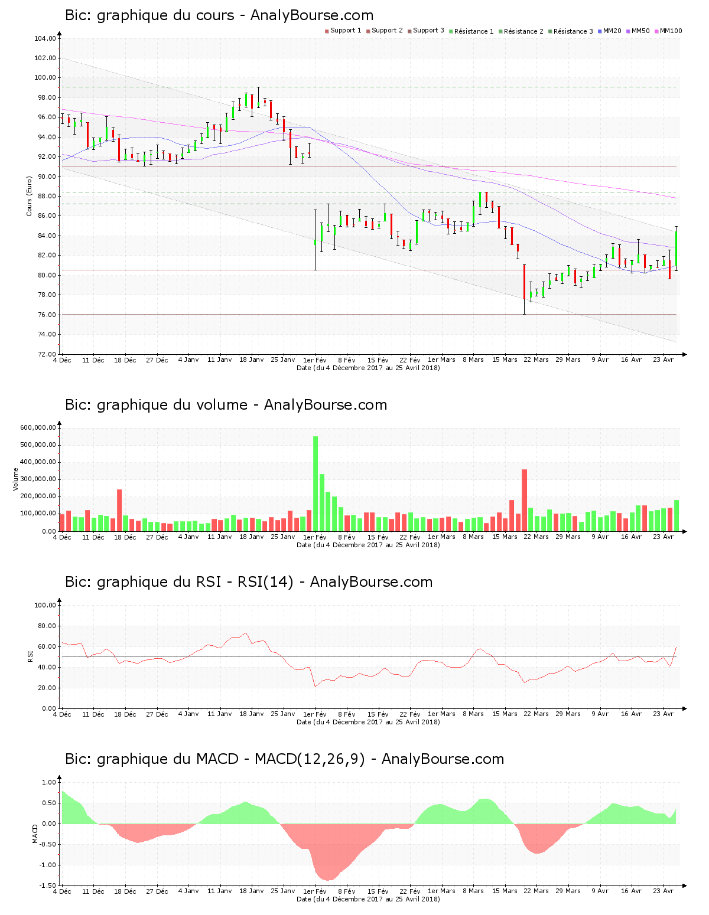Click '23 Avr' date on price chart axis

click(663, 360)
